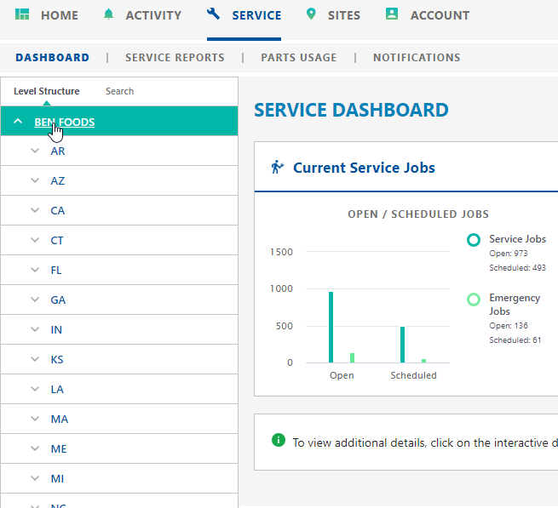Click the Open service jobs bar
This screenshot has width=558, height=508.
pyautogui.click(x=331, y=327)
